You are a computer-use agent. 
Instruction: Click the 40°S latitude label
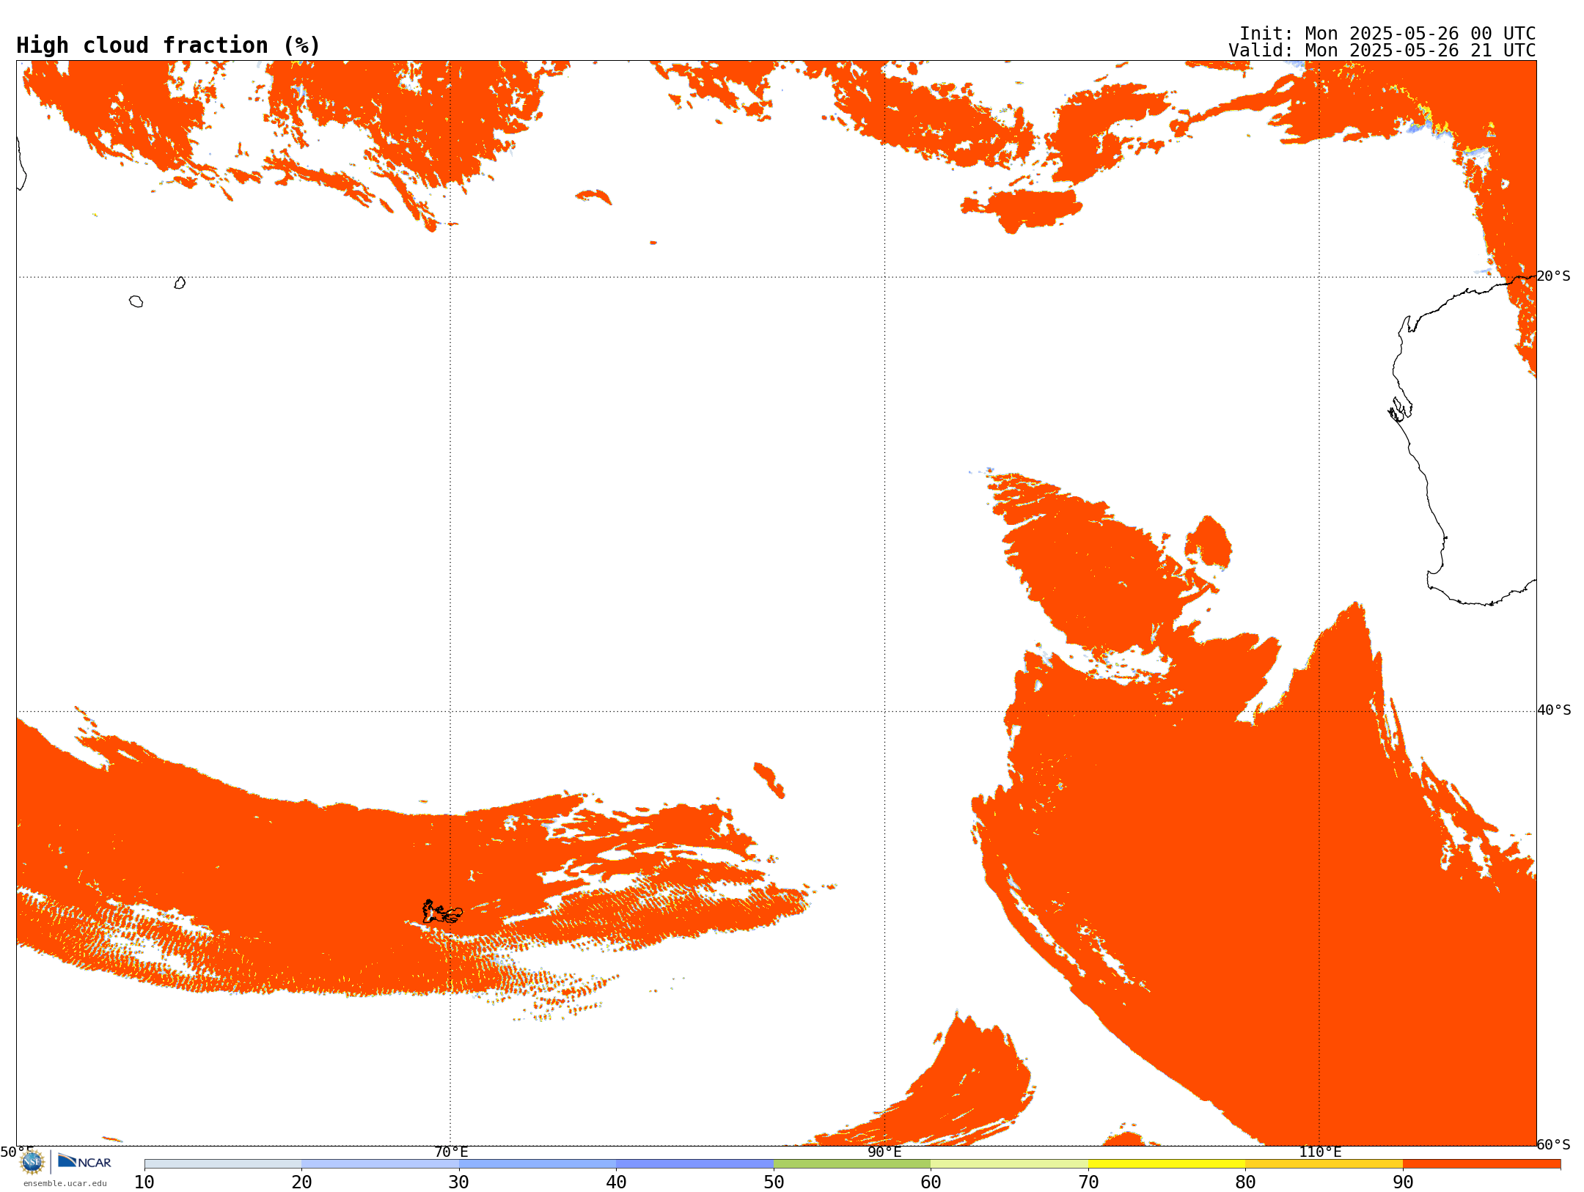pos(1554,710)
